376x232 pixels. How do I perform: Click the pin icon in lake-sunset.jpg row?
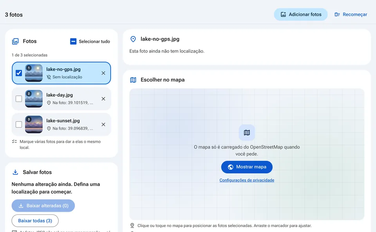[x=49, y=129]
